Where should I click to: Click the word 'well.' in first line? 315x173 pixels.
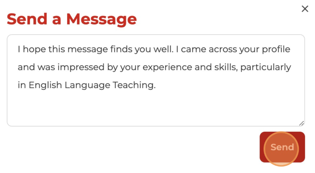164,49
